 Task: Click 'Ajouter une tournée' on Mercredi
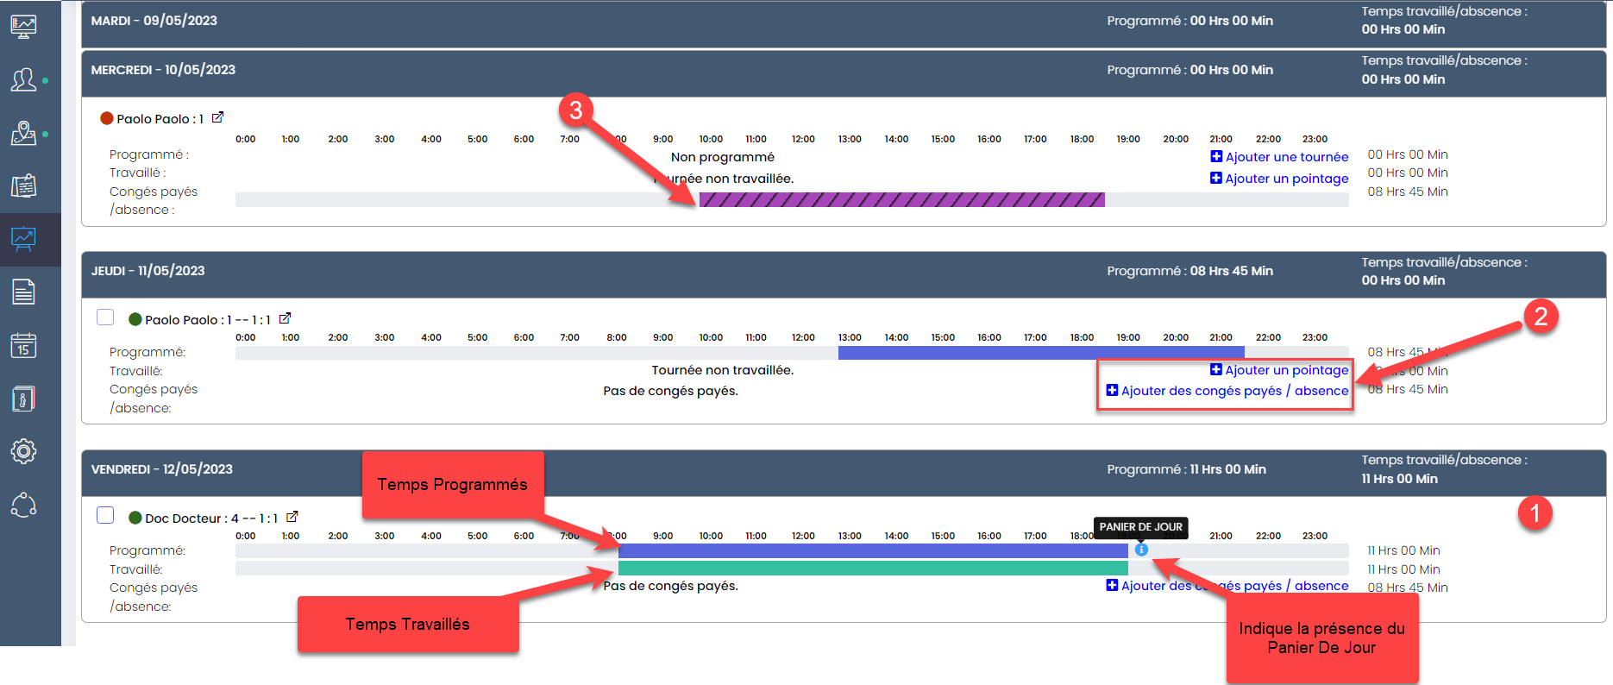coord(1279,157)
